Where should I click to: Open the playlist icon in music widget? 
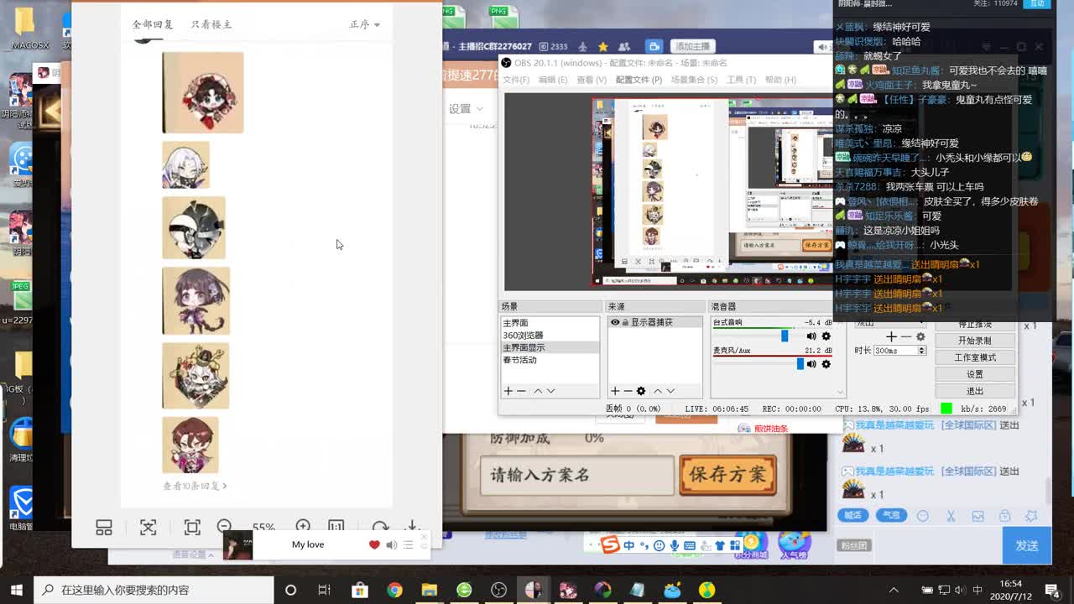click(408, 545)
